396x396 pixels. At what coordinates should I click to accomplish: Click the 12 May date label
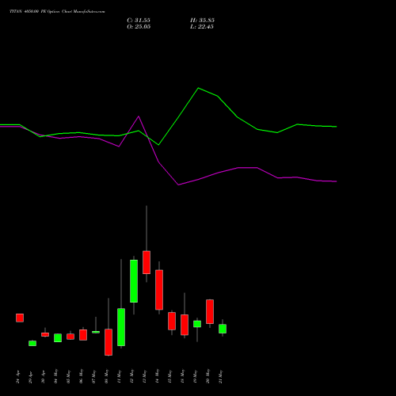[x=131, y=376]
